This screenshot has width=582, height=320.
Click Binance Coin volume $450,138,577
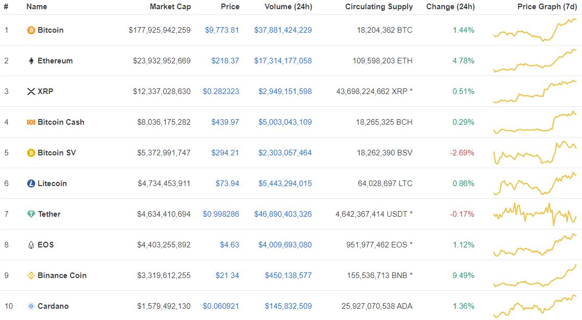click(x=288, y=276)
